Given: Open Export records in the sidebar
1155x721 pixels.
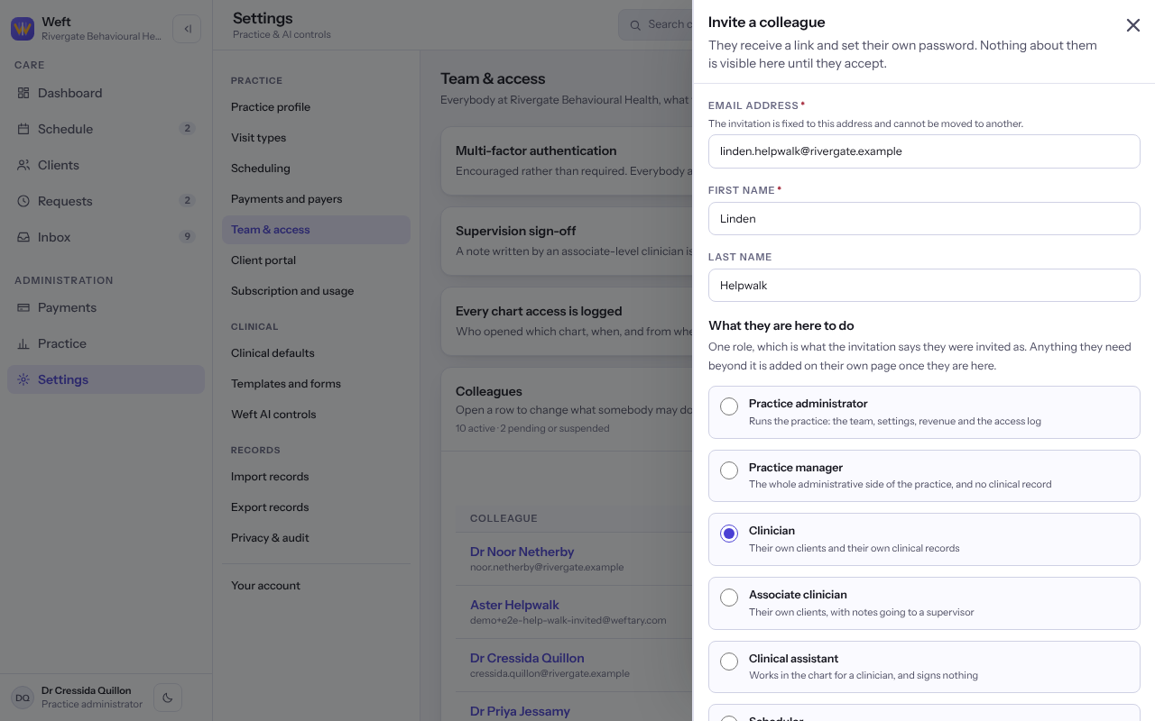Looking at the screenshot, I should [x=316, y=507].
